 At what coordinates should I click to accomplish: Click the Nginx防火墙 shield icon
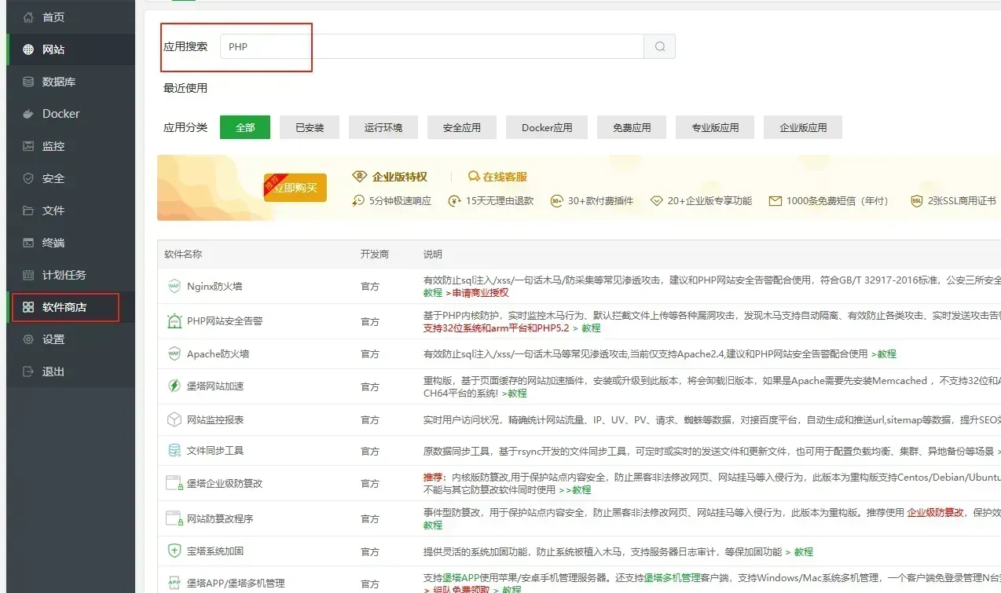point(174,287)
